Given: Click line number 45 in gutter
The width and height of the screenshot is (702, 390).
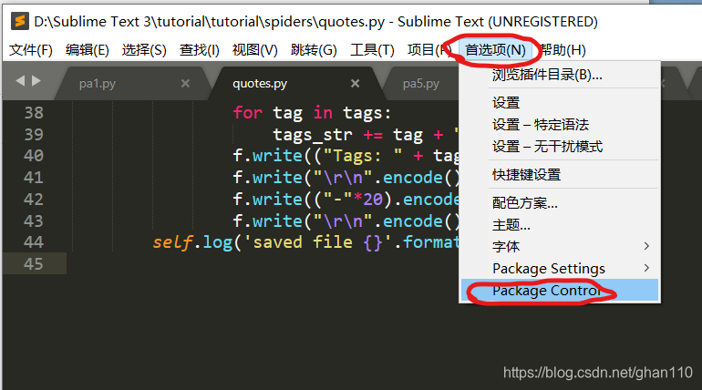Looking at the screenshot, I should point(34,264).
